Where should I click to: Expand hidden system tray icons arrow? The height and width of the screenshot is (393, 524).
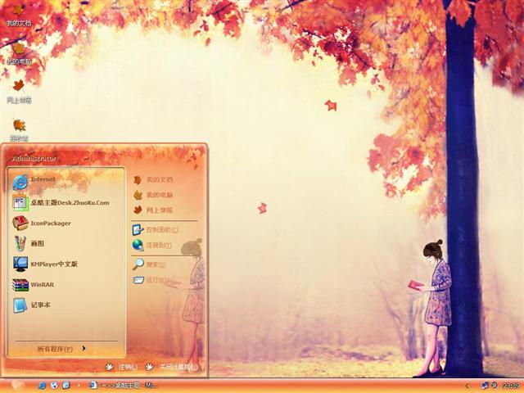pos(467,386)
